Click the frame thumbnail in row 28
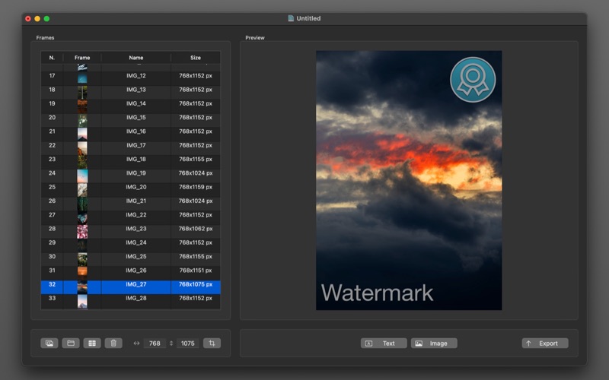 coord(82,229)
